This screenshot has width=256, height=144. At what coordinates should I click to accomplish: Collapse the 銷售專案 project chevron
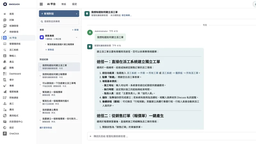click(x=76, y=37)
